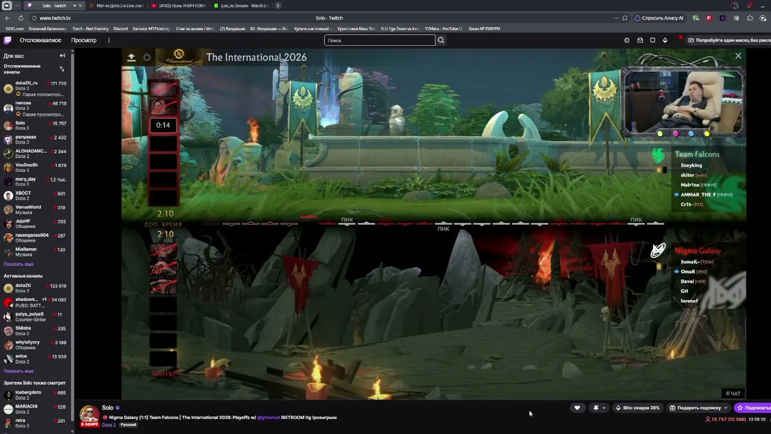
Task: Open the red circular extension icon in toolbar
Action: (709, 18)
